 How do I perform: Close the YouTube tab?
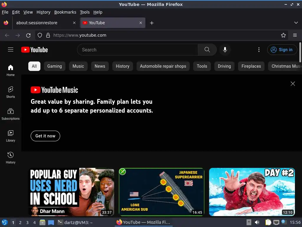141,23
